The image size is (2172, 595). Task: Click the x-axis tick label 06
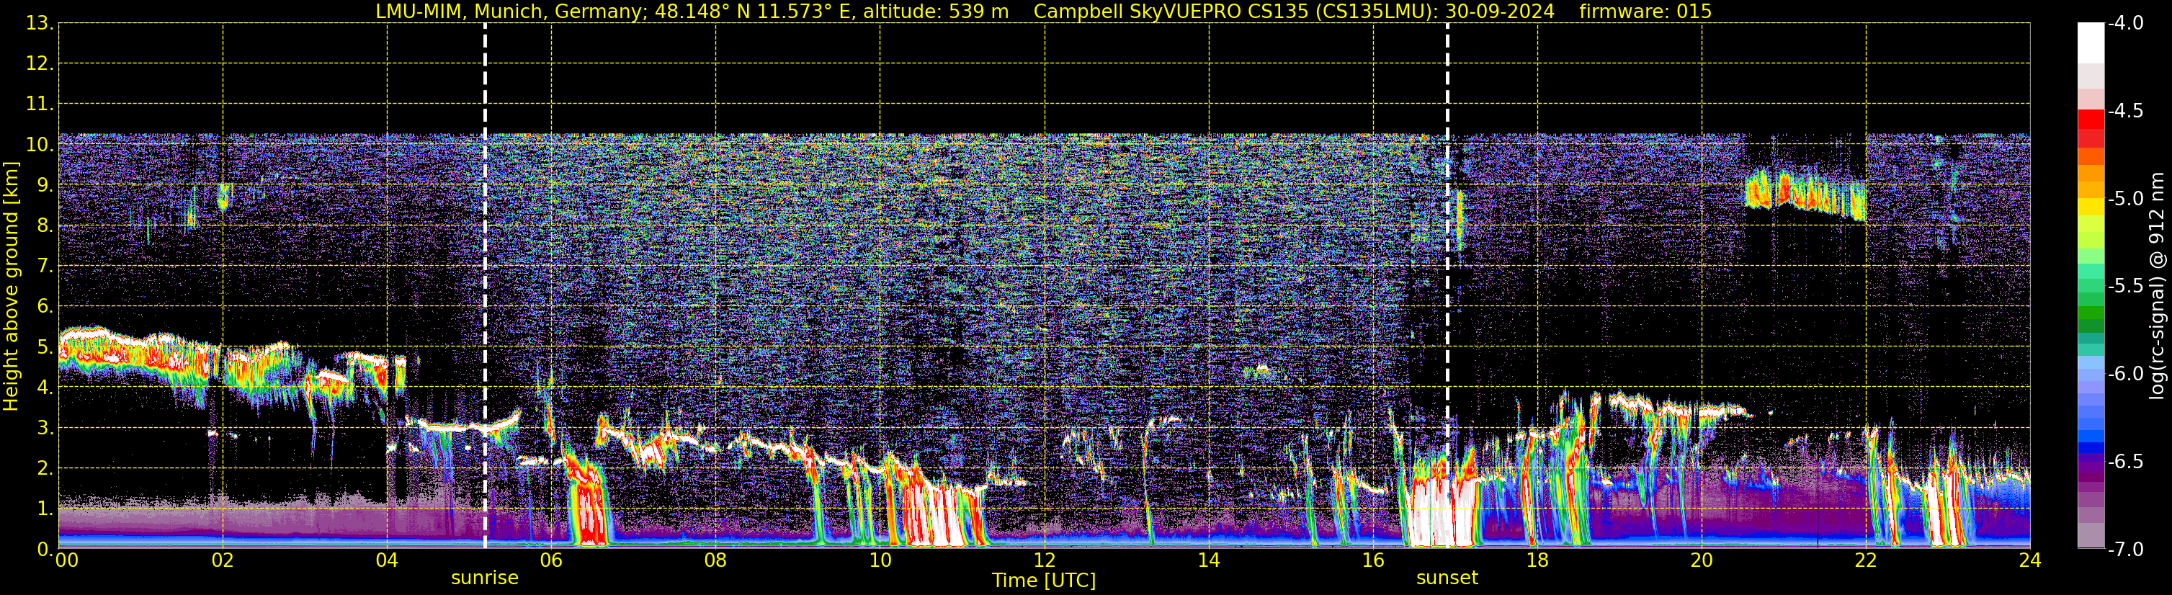[551, 560]
